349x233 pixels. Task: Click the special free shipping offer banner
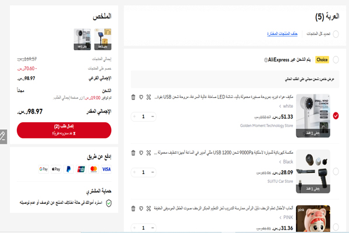235,79
